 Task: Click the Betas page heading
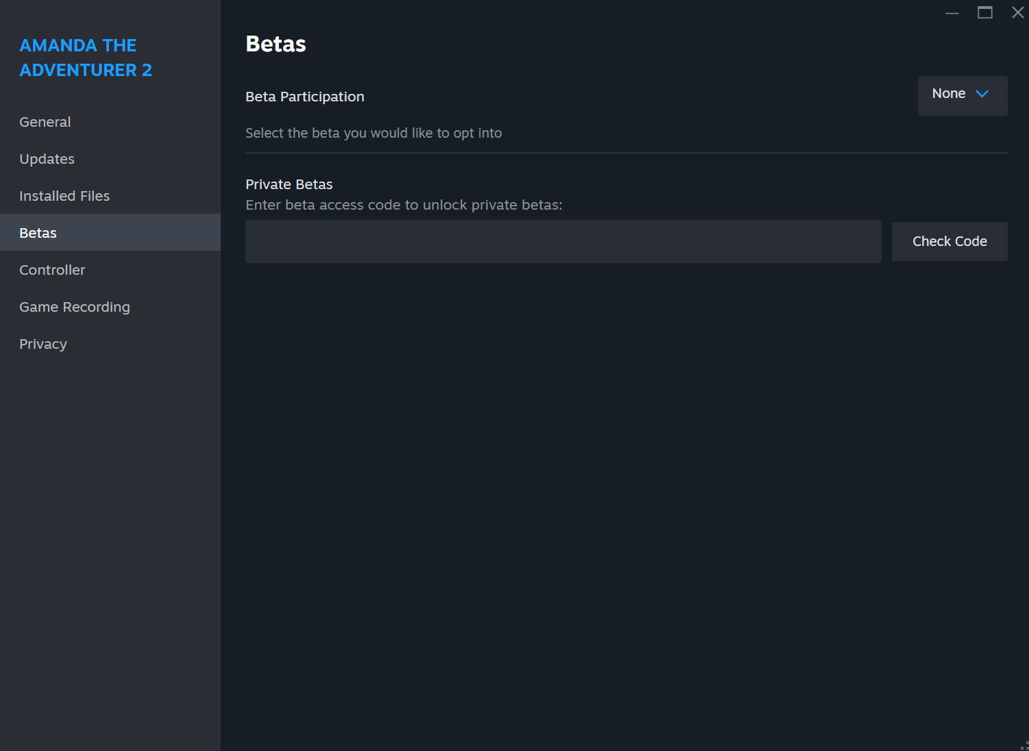276,44
